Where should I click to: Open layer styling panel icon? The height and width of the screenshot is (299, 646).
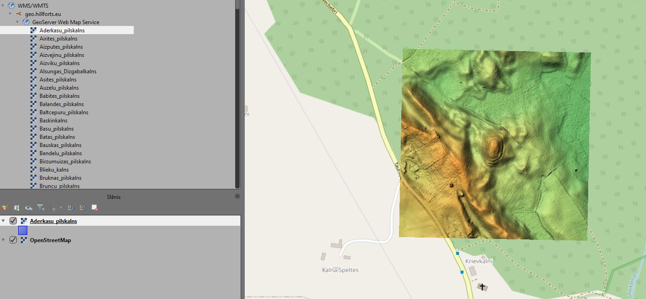click(x=5, y=208)
